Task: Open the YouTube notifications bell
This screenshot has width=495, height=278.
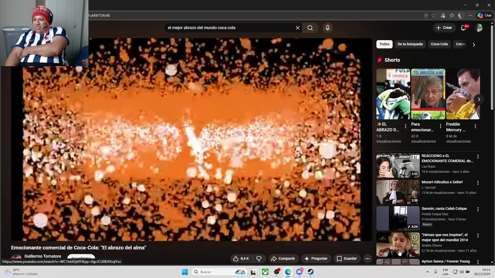Action: 464,28
